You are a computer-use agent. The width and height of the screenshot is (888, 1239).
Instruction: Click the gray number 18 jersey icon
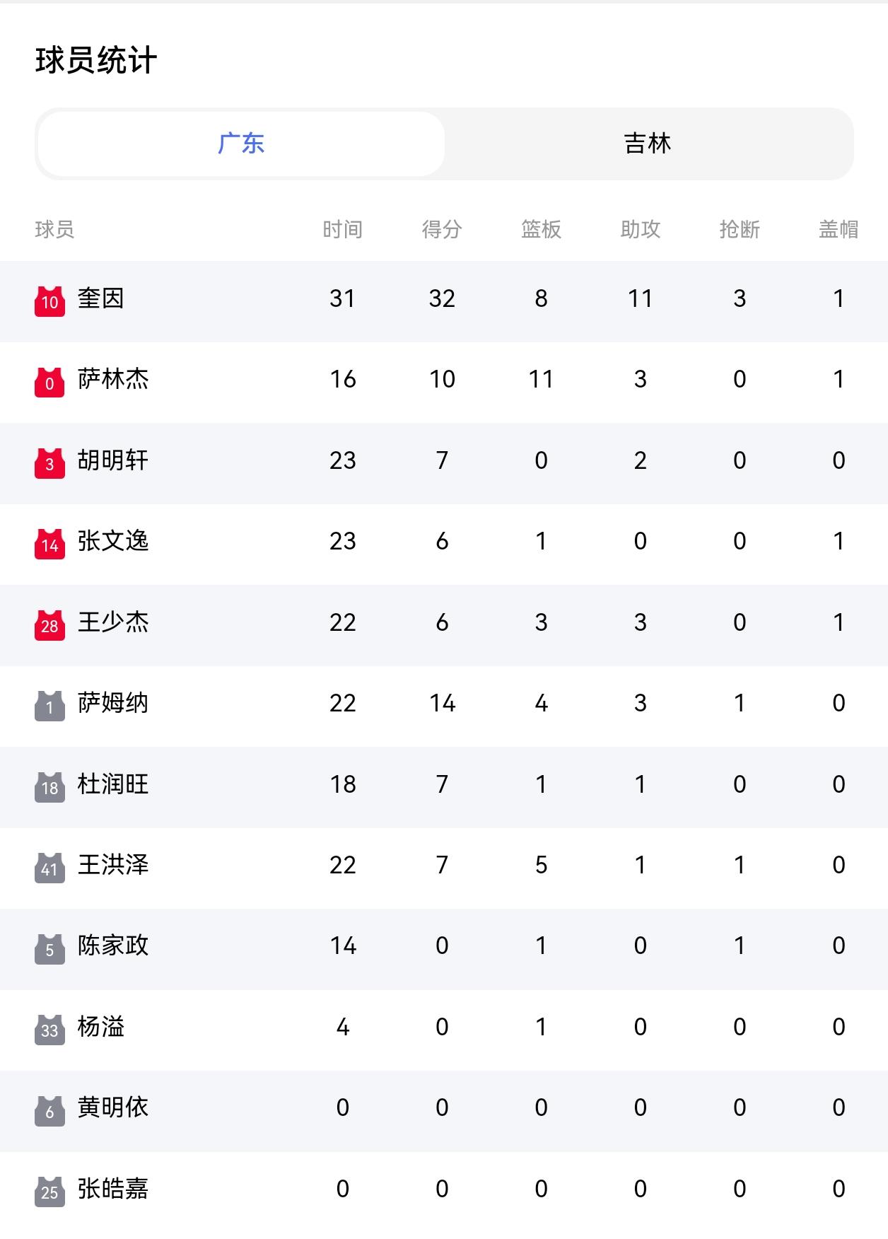[49, 787]
